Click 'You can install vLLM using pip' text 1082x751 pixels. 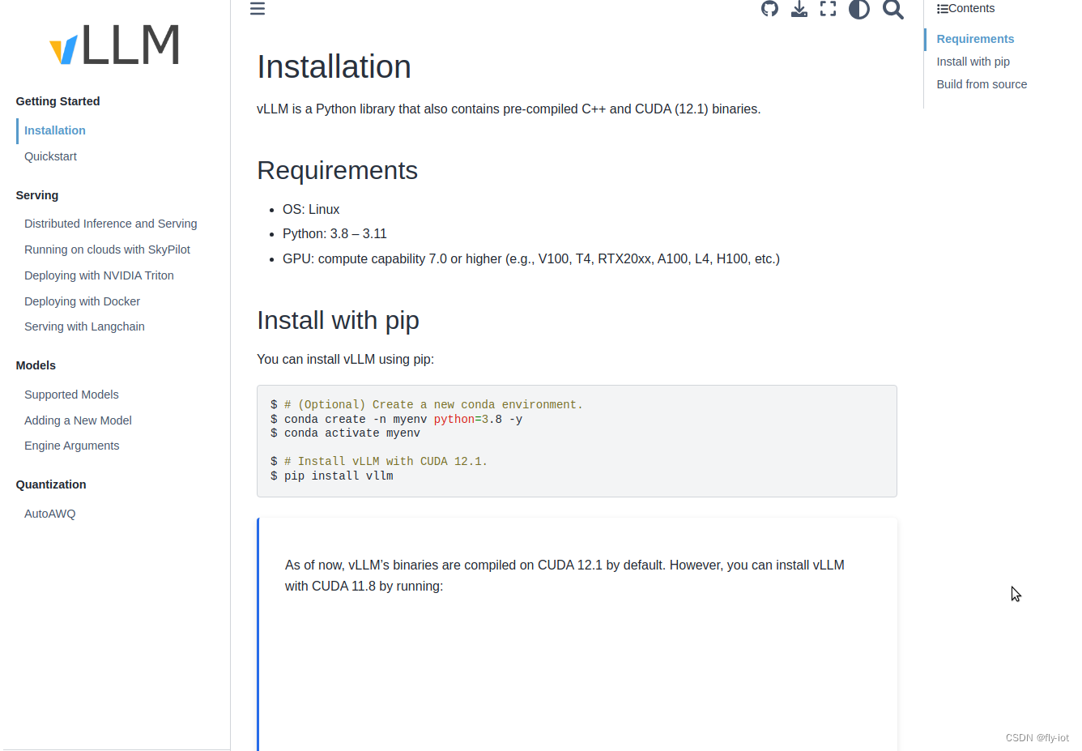click(x=345, y=359)
